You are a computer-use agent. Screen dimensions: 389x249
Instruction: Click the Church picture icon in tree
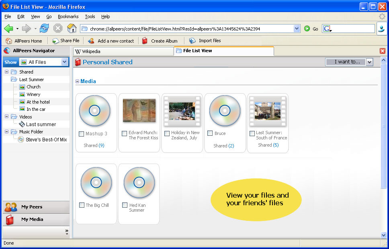(22, 87)
